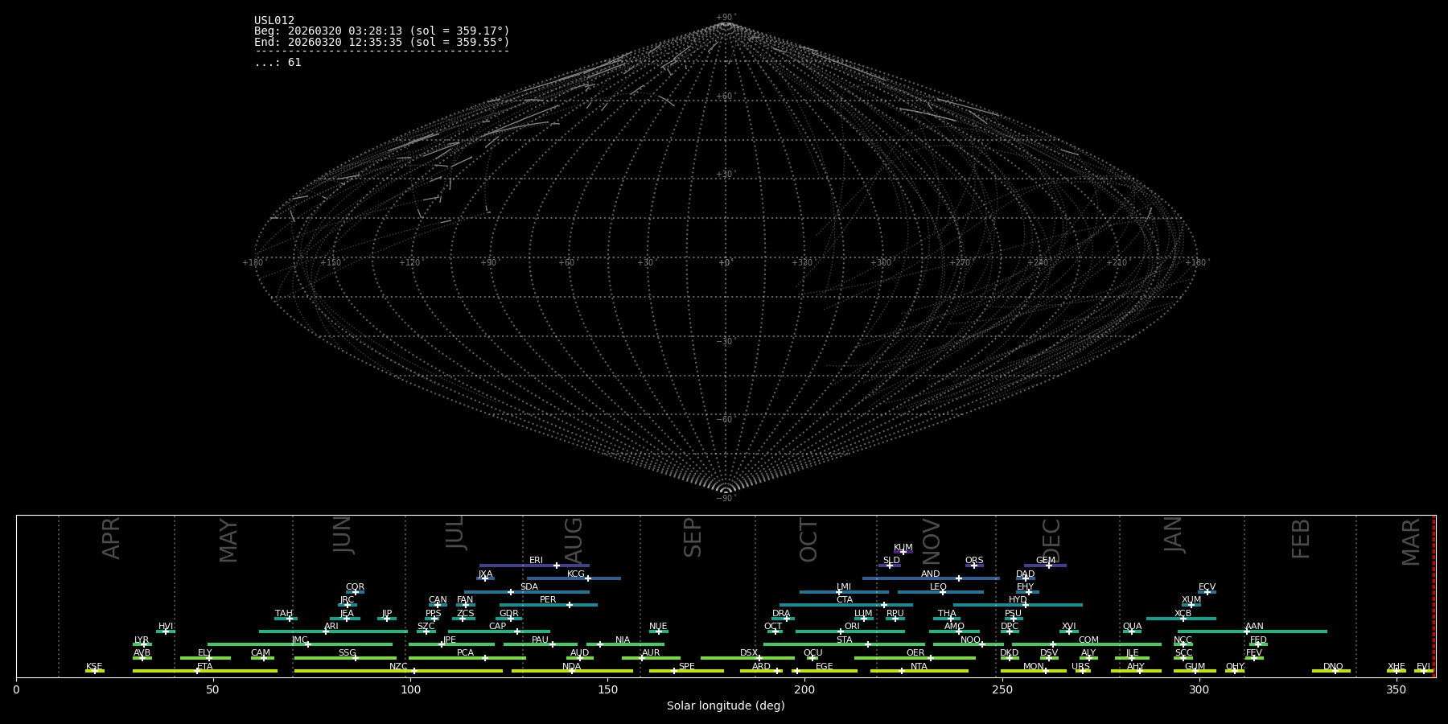Click the KSE shower label

point(94,667)
